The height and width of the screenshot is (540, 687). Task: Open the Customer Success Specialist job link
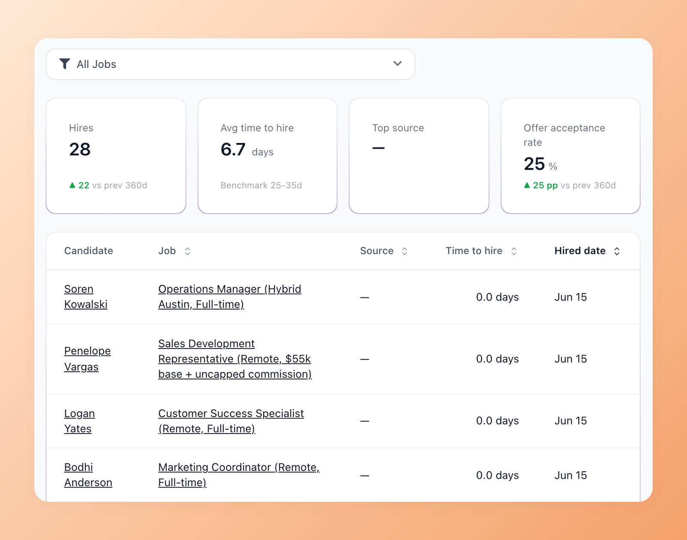(231, 421)
